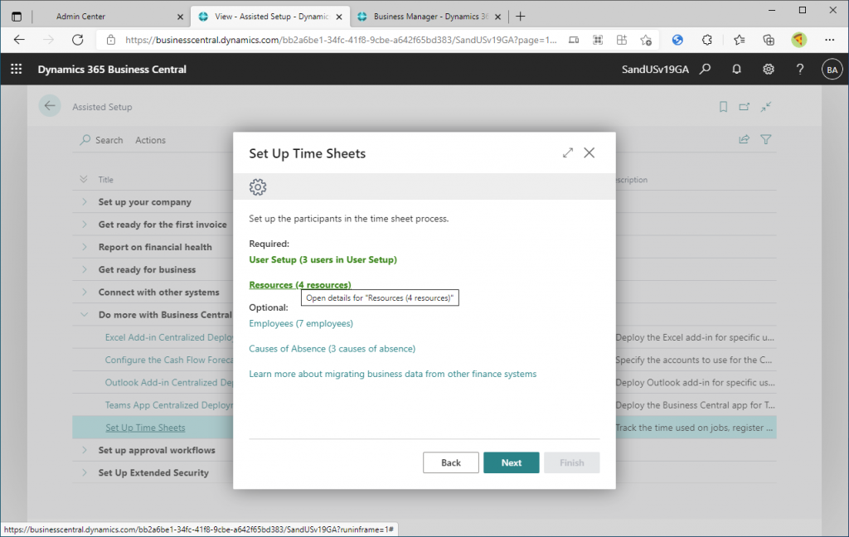Open the notifications bell

point(736,70)
